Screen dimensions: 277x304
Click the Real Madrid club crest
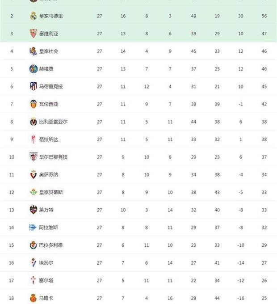[x=34, y=16]
